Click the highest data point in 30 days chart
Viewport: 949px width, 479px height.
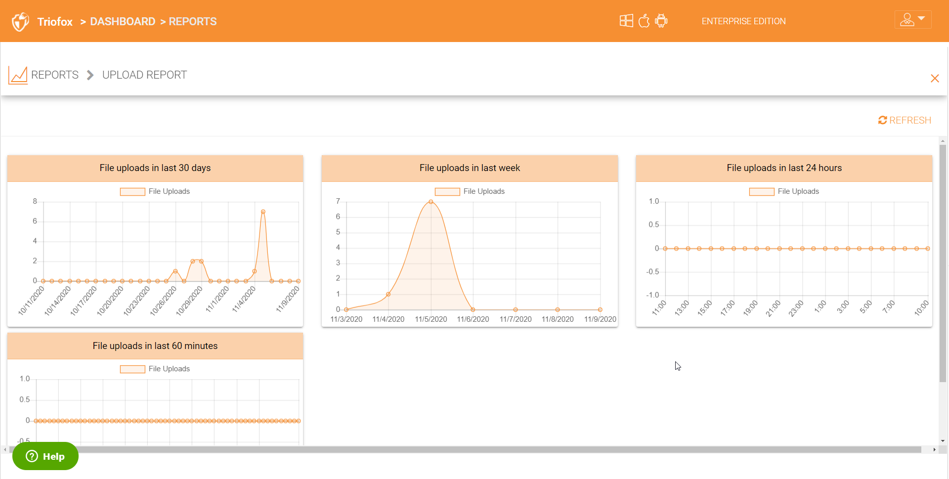click(x=263, y=212)
